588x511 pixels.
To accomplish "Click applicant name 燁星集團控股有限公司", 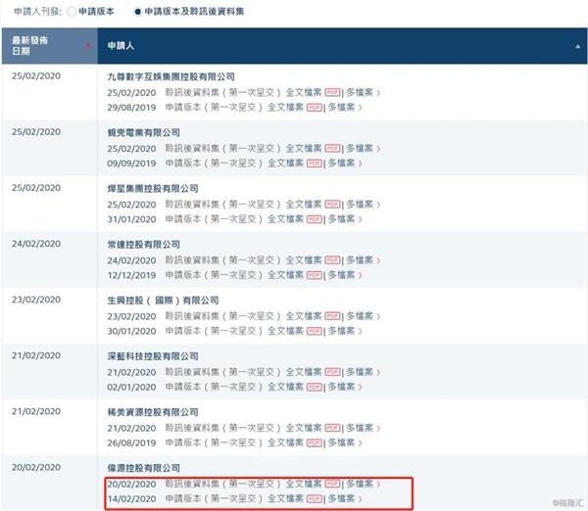I will point(153,188).
